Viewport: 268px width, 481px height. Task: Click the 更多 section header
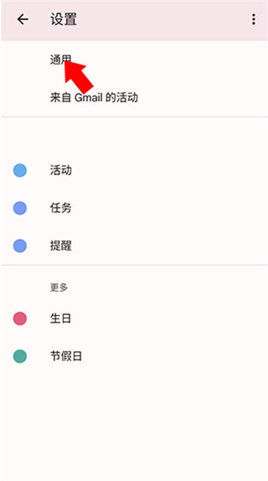pos(59,287)
